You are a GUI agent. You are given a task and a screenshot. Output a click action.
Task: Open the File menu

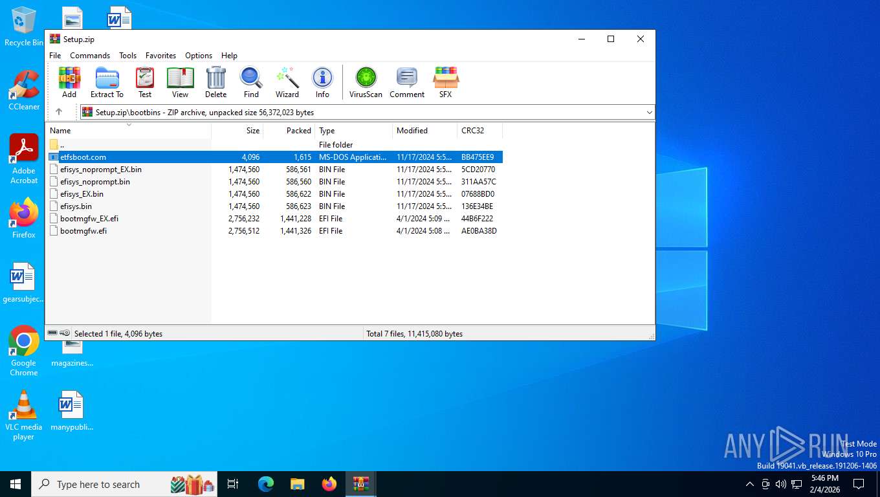point(55,56)
